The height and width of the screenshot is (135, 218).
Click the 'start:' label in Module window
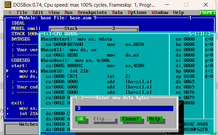click(19, 66)
